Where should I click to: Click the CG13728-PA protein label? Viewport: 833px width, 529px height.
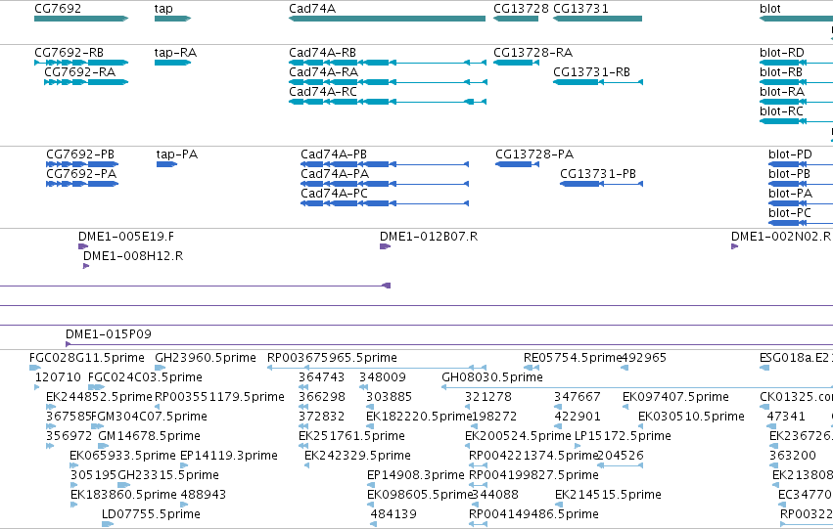click(x=534, y=154)
